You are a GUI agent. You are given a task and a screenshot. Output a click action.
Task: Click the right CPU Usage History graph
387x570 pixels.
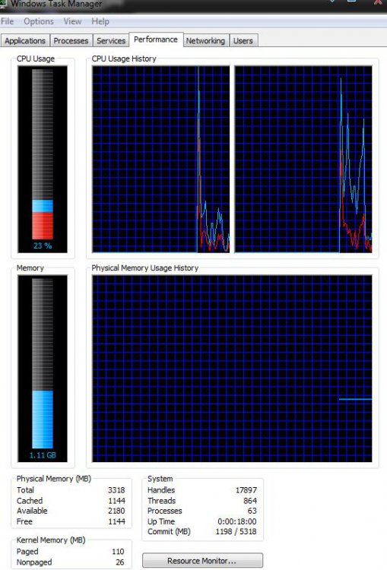303,159
